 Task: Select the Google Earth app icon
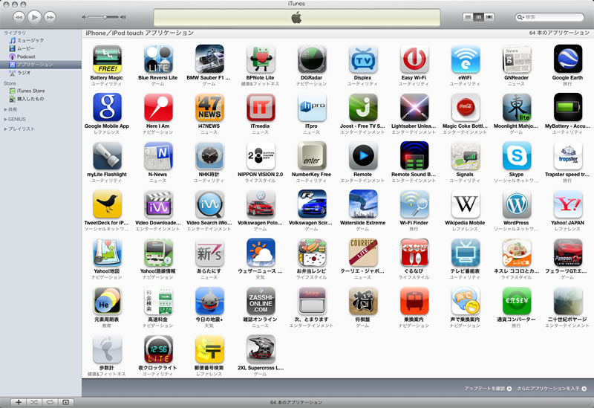[567, 59]
